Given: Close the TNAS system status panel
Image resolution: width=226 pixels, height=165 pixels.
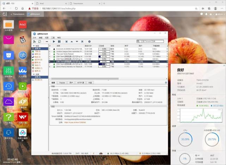Looking at the screenshot, I should click(x=224, y=66).
